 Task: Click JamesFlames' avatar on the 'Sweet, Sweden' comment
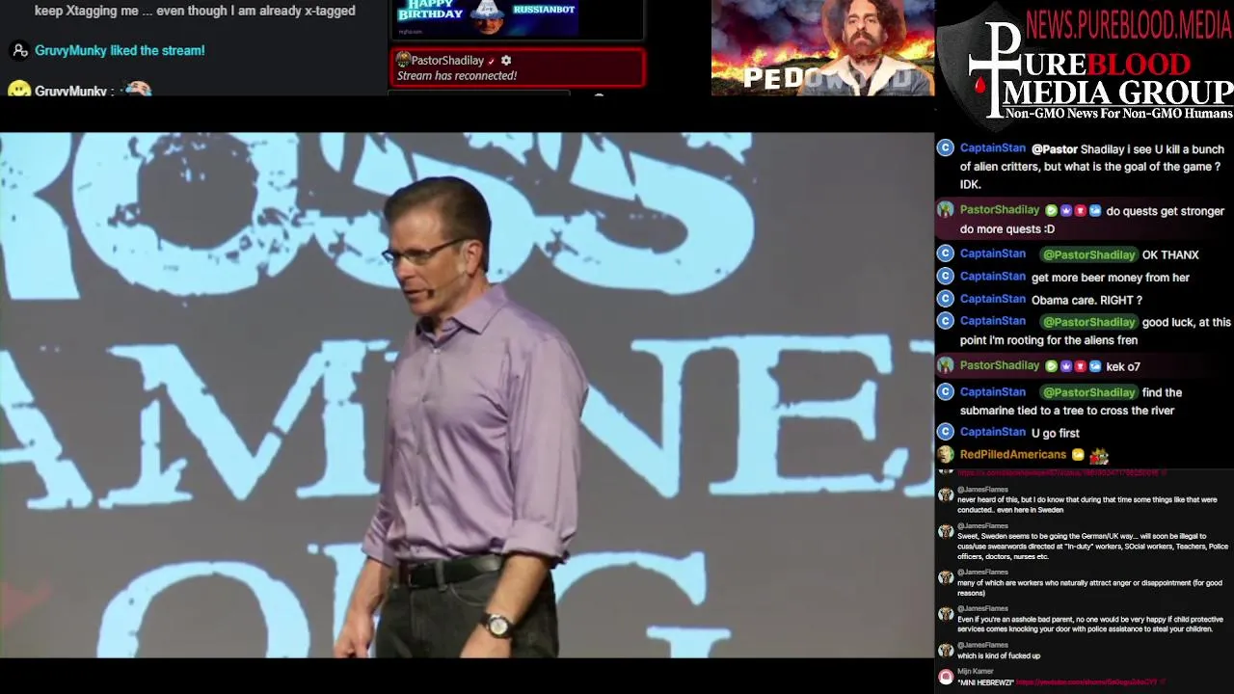point(946,532)
